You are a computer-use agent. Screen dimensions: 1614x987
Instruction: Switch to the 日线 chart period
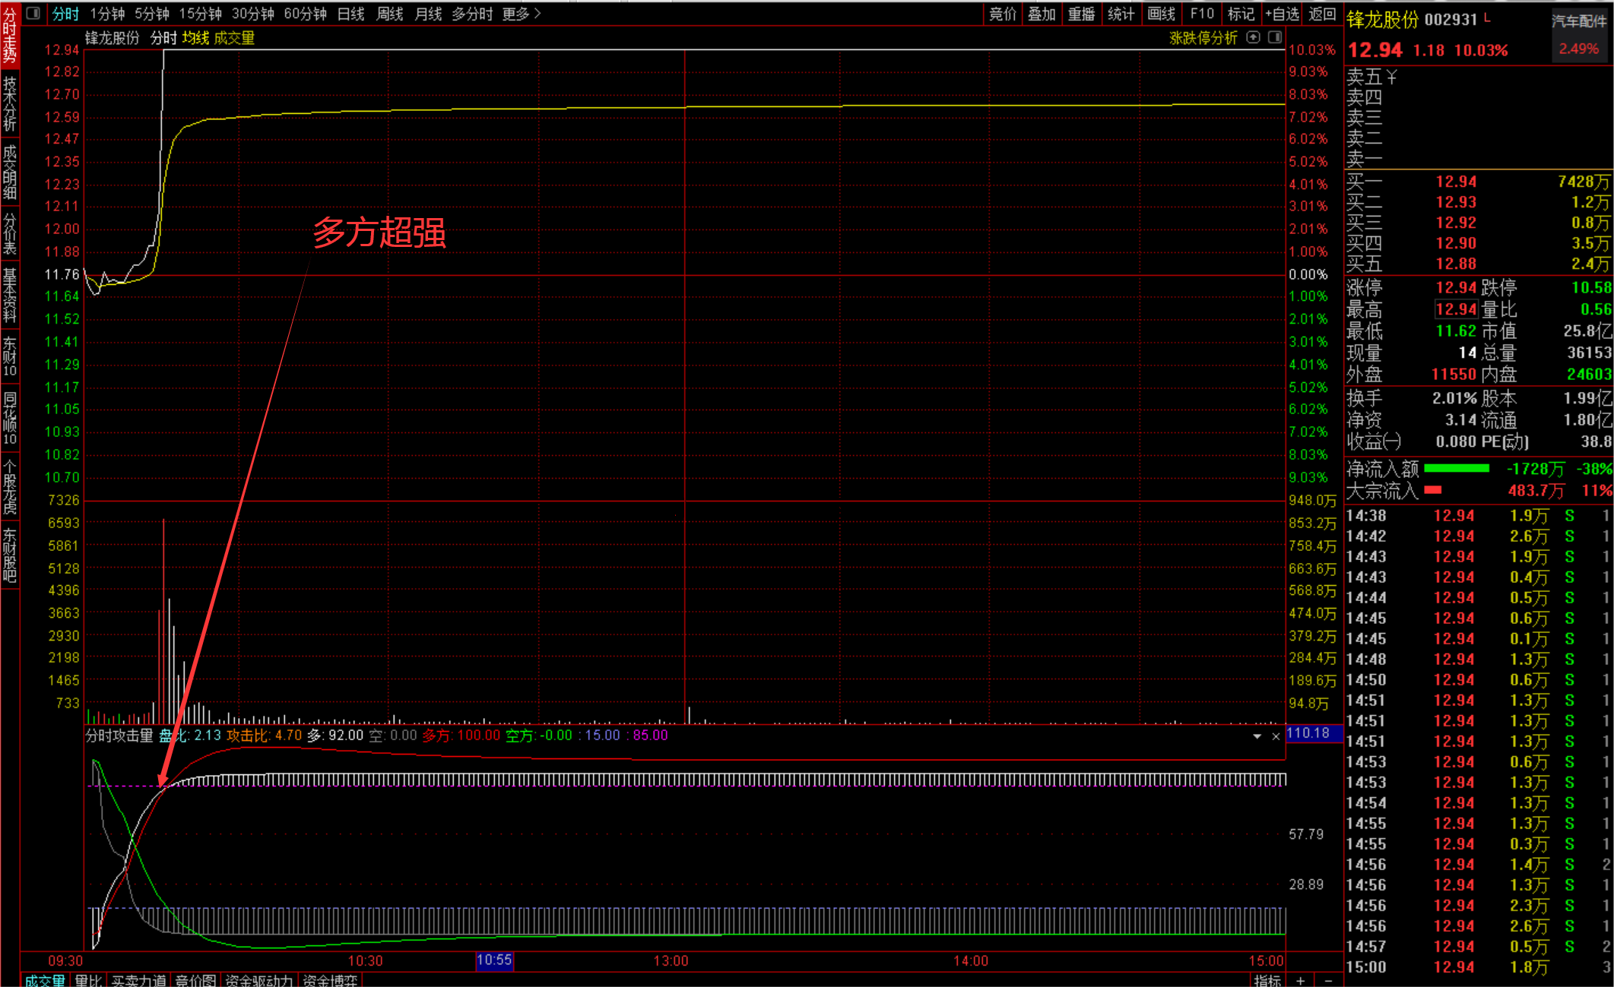(x=350, y=14)
